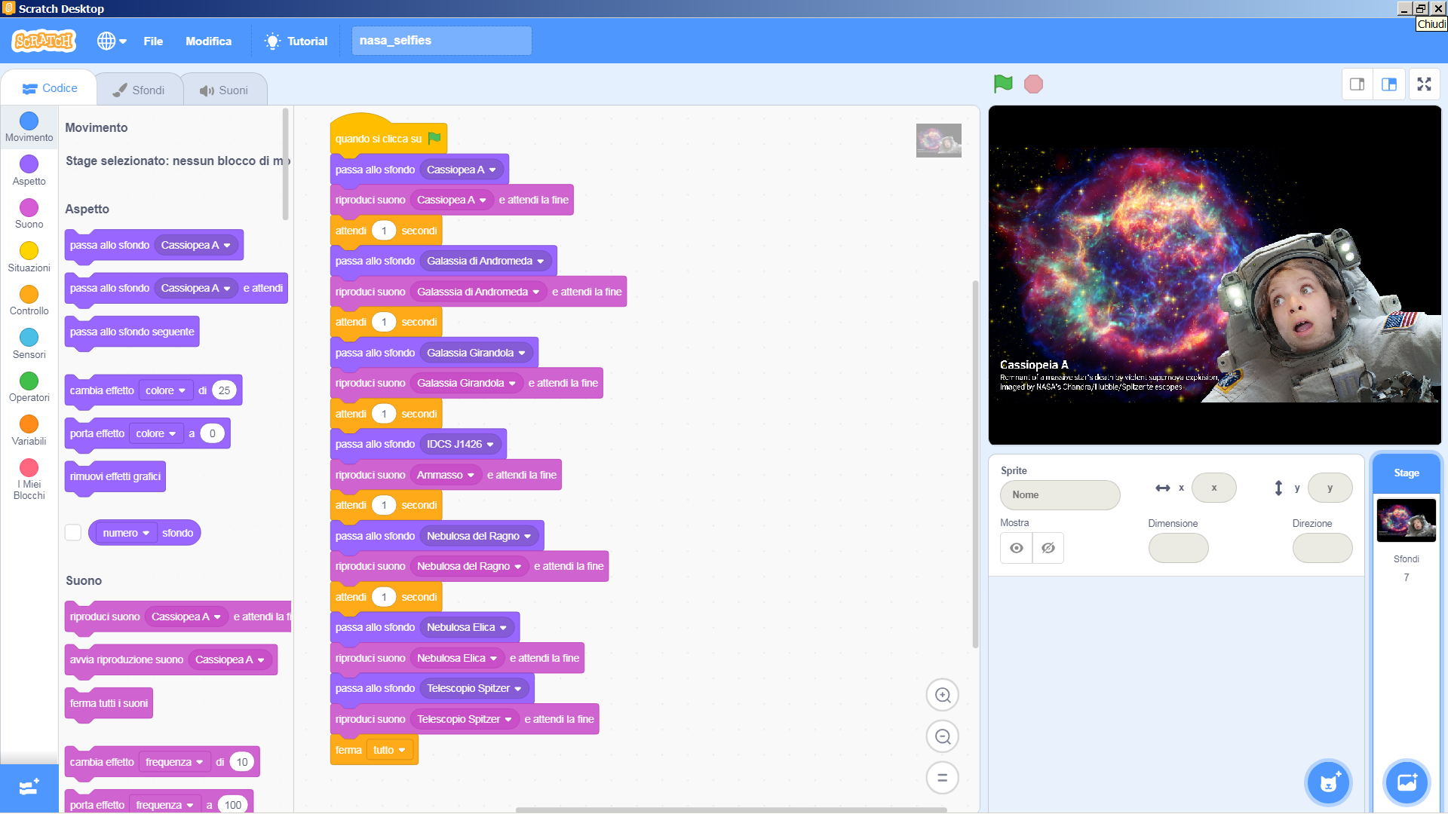Open the Tutorial lightbulb
This screenshot has height=814, width=1448.
point(296,41)
